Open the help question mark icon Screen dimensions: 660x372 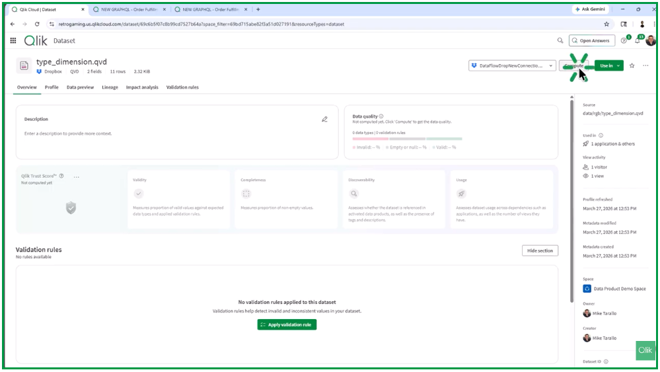pos(624,41)
